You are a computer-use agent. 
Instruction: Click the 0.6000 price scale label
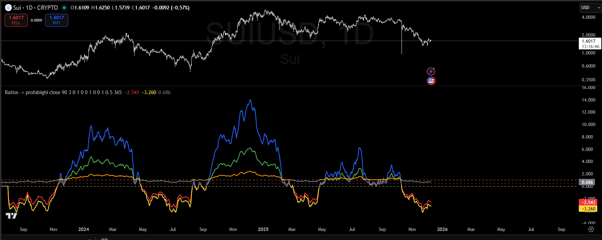(x=588, y=66)
